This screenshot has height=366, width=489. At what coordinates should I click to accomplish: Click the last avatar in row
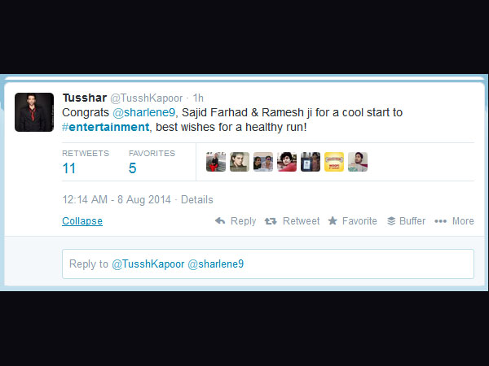point(358,162)
